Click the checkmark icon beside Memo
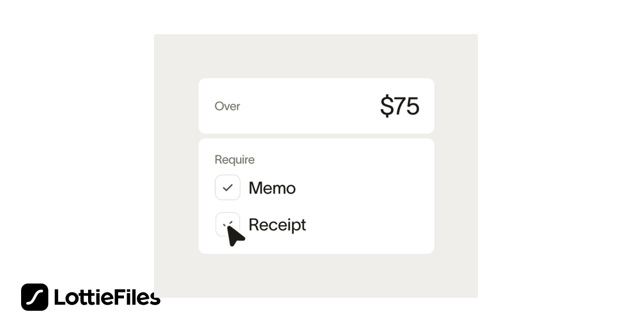This screenshot has height=332, width=633. coord(227,188)
